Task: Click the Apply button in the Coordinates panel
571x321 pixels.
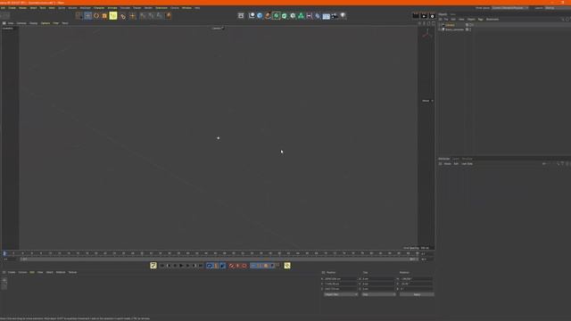Action: [417, 294]
